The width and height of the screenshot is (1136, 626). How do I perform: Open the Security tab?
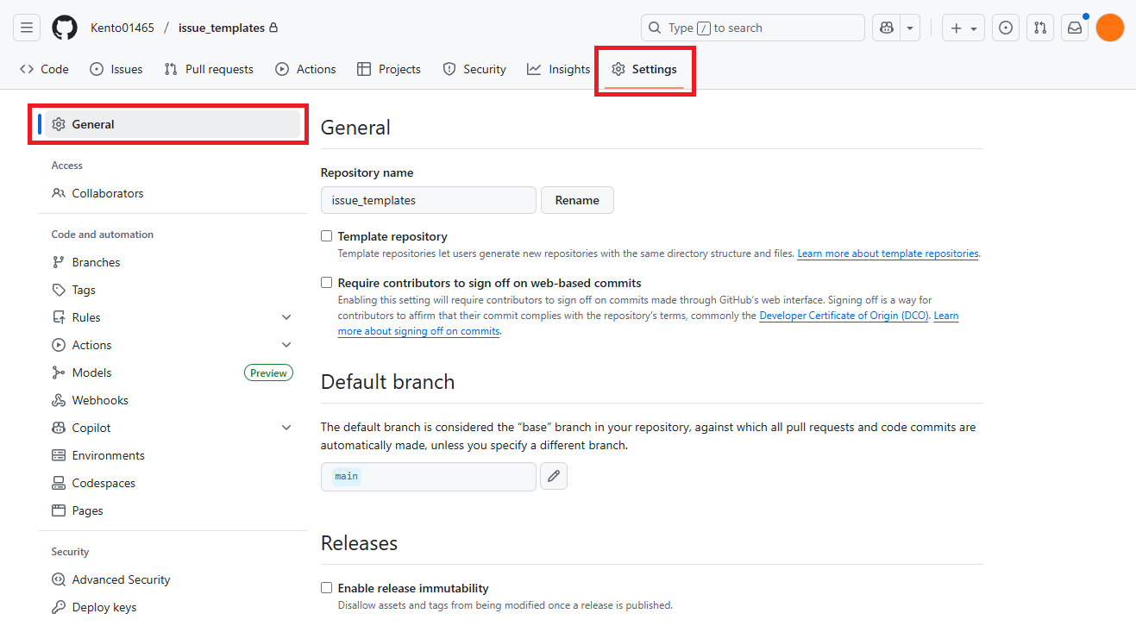[x=474, y=69]
